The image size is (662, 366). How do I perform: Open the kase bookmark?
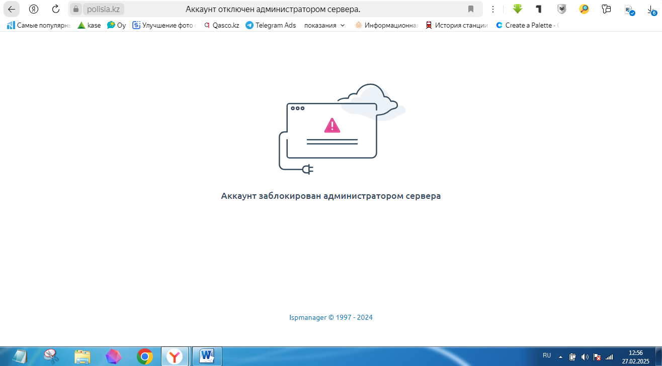[x=89, y=25]
